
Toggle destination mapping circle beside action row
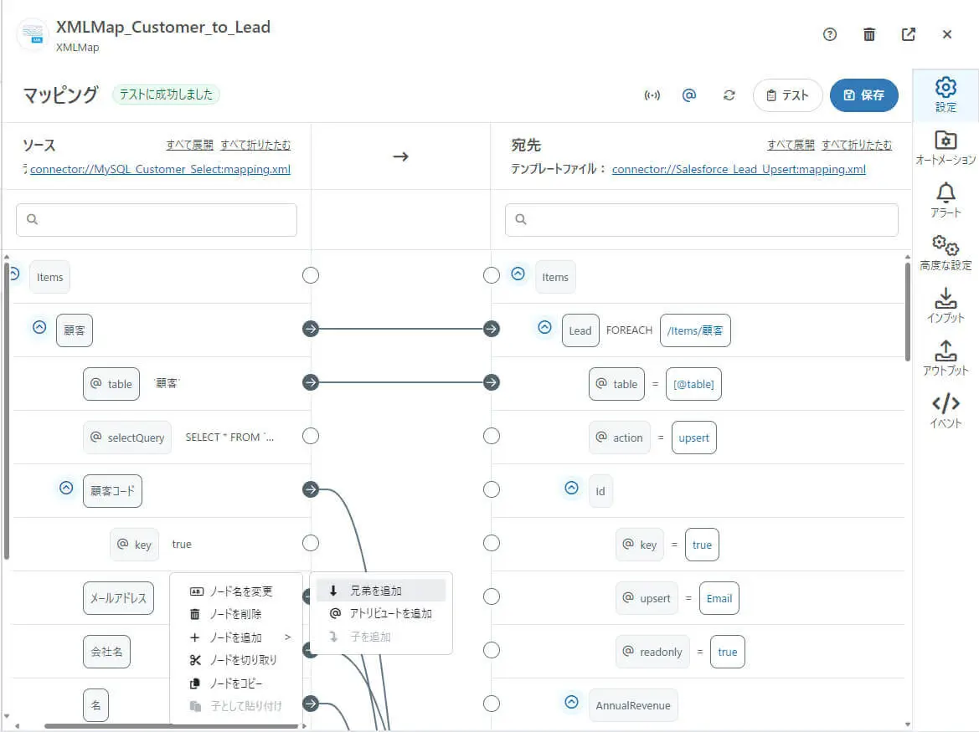(492, 436)
